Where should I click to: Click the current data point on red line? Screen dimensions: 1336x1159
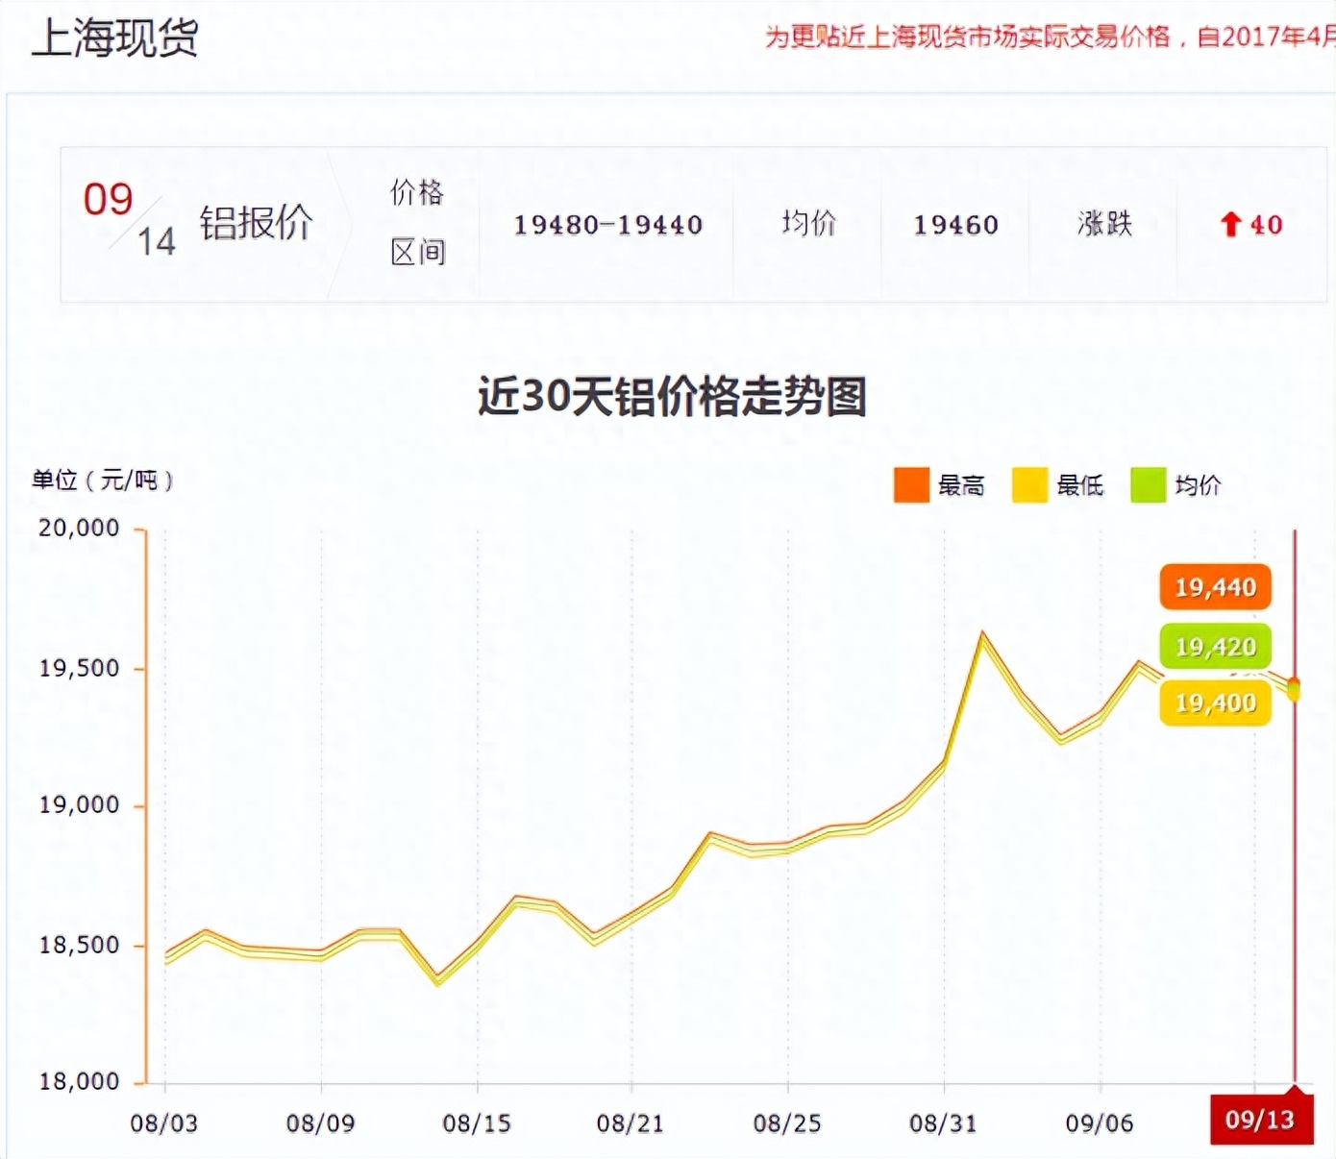point(1294,689)
